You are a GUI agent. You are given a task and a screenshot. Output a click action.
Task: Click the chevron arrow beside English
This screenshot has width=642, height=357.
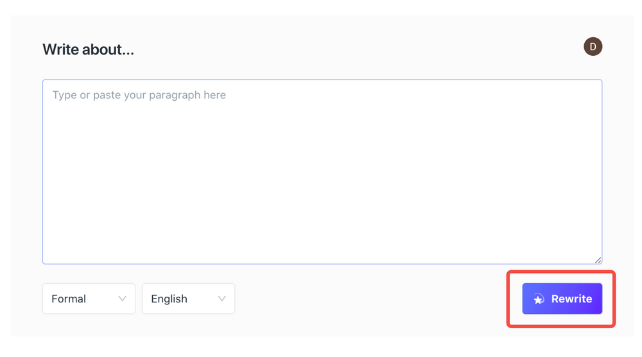(x=221, y=299)
